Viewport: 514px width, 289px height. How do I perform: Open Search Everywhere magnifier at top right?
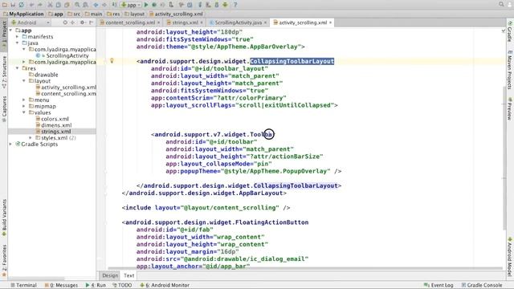501,4
